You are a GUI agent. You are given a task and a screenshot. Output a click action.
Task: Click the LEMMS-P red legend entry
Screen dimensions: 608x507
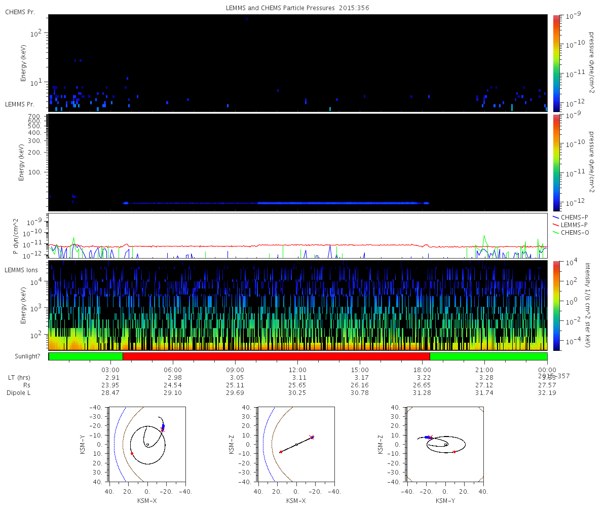573,225
